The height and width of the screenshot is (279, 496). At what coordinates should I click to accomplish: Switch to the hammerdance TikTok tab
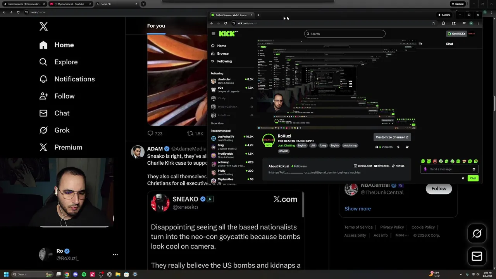24,4
